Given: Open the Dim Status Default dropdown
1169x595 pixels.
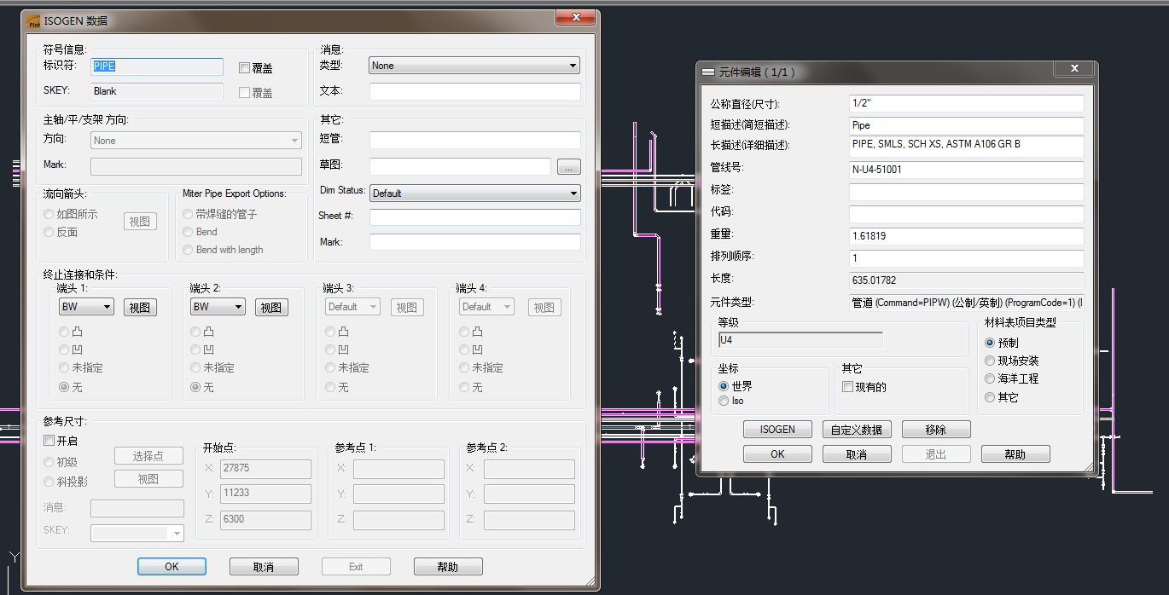Looking at the screenshot, I should pos(474,194).
